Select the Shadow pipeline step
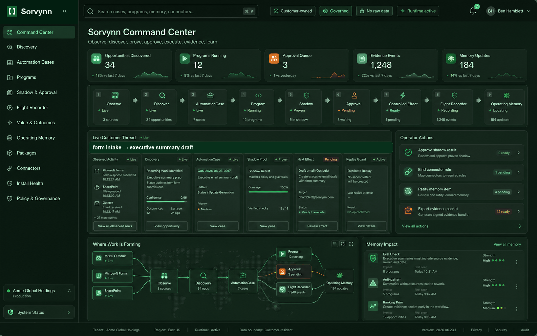 tap(304, 107)
